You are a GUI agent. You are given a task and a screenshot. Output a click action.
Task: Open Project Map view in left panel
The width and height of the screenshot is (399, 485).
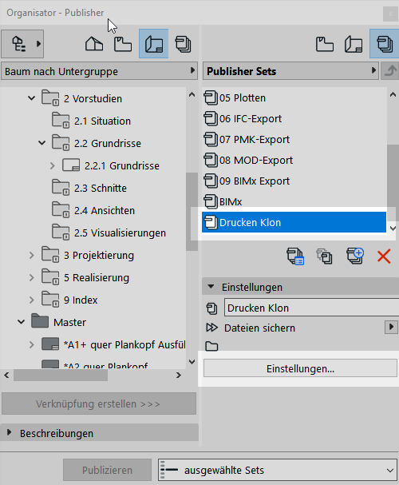point(94,44)
